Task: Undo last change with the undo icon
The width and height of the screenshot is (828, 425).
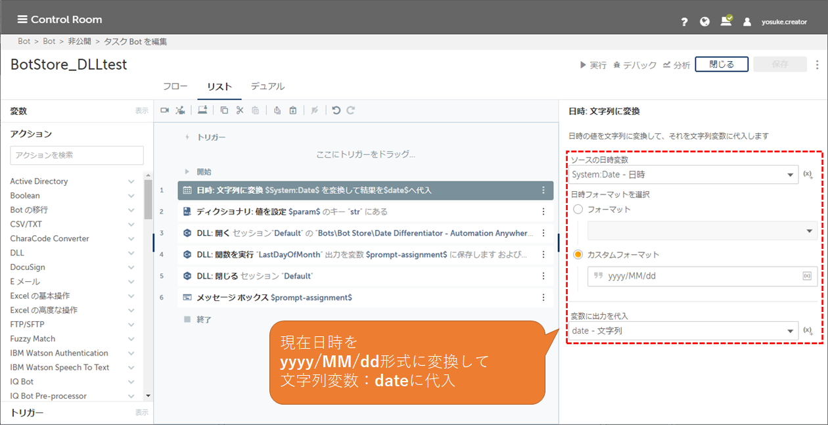Action: point(336,110)
